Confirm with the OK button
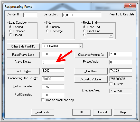 pos(82,112)
